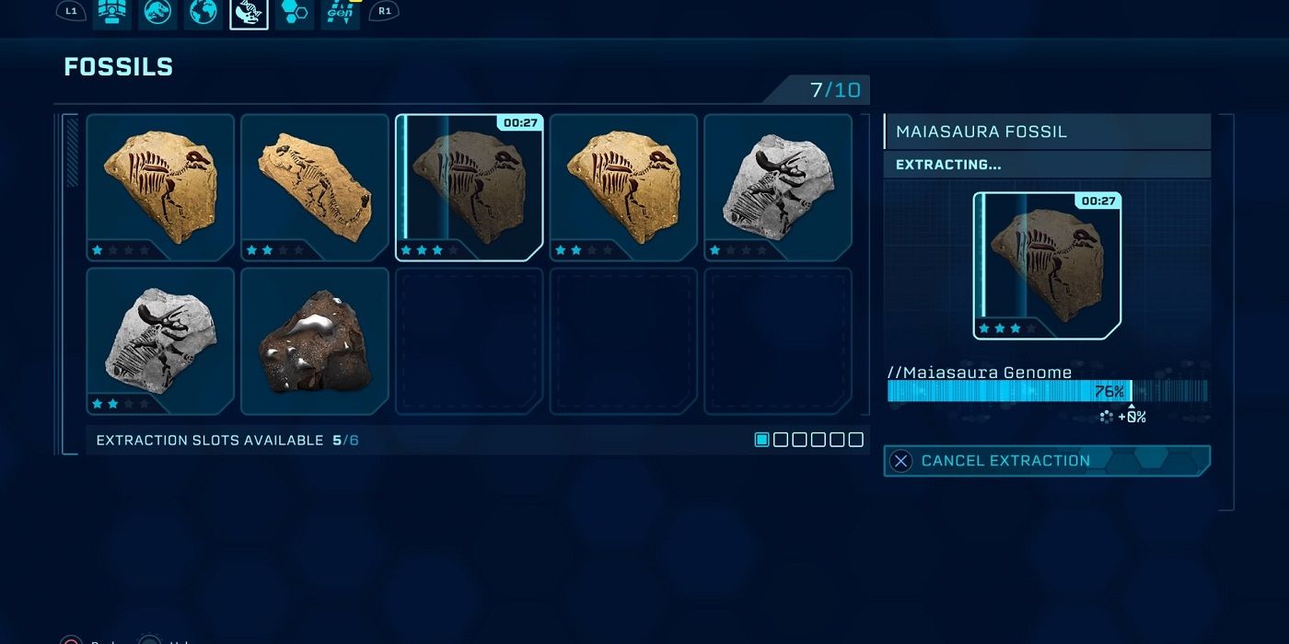The image size is (1289, 644).
Task: Click the fossil list scrollbar handle
Action: pos(73,151)
